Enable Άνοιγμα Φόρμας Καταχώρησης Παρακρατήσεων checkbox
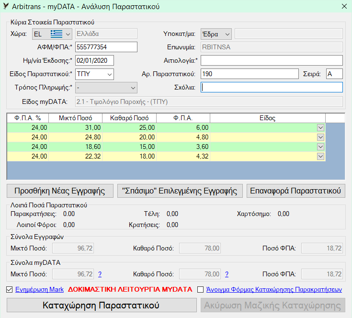This screenshot has width=352, height=318. [200, 289]
